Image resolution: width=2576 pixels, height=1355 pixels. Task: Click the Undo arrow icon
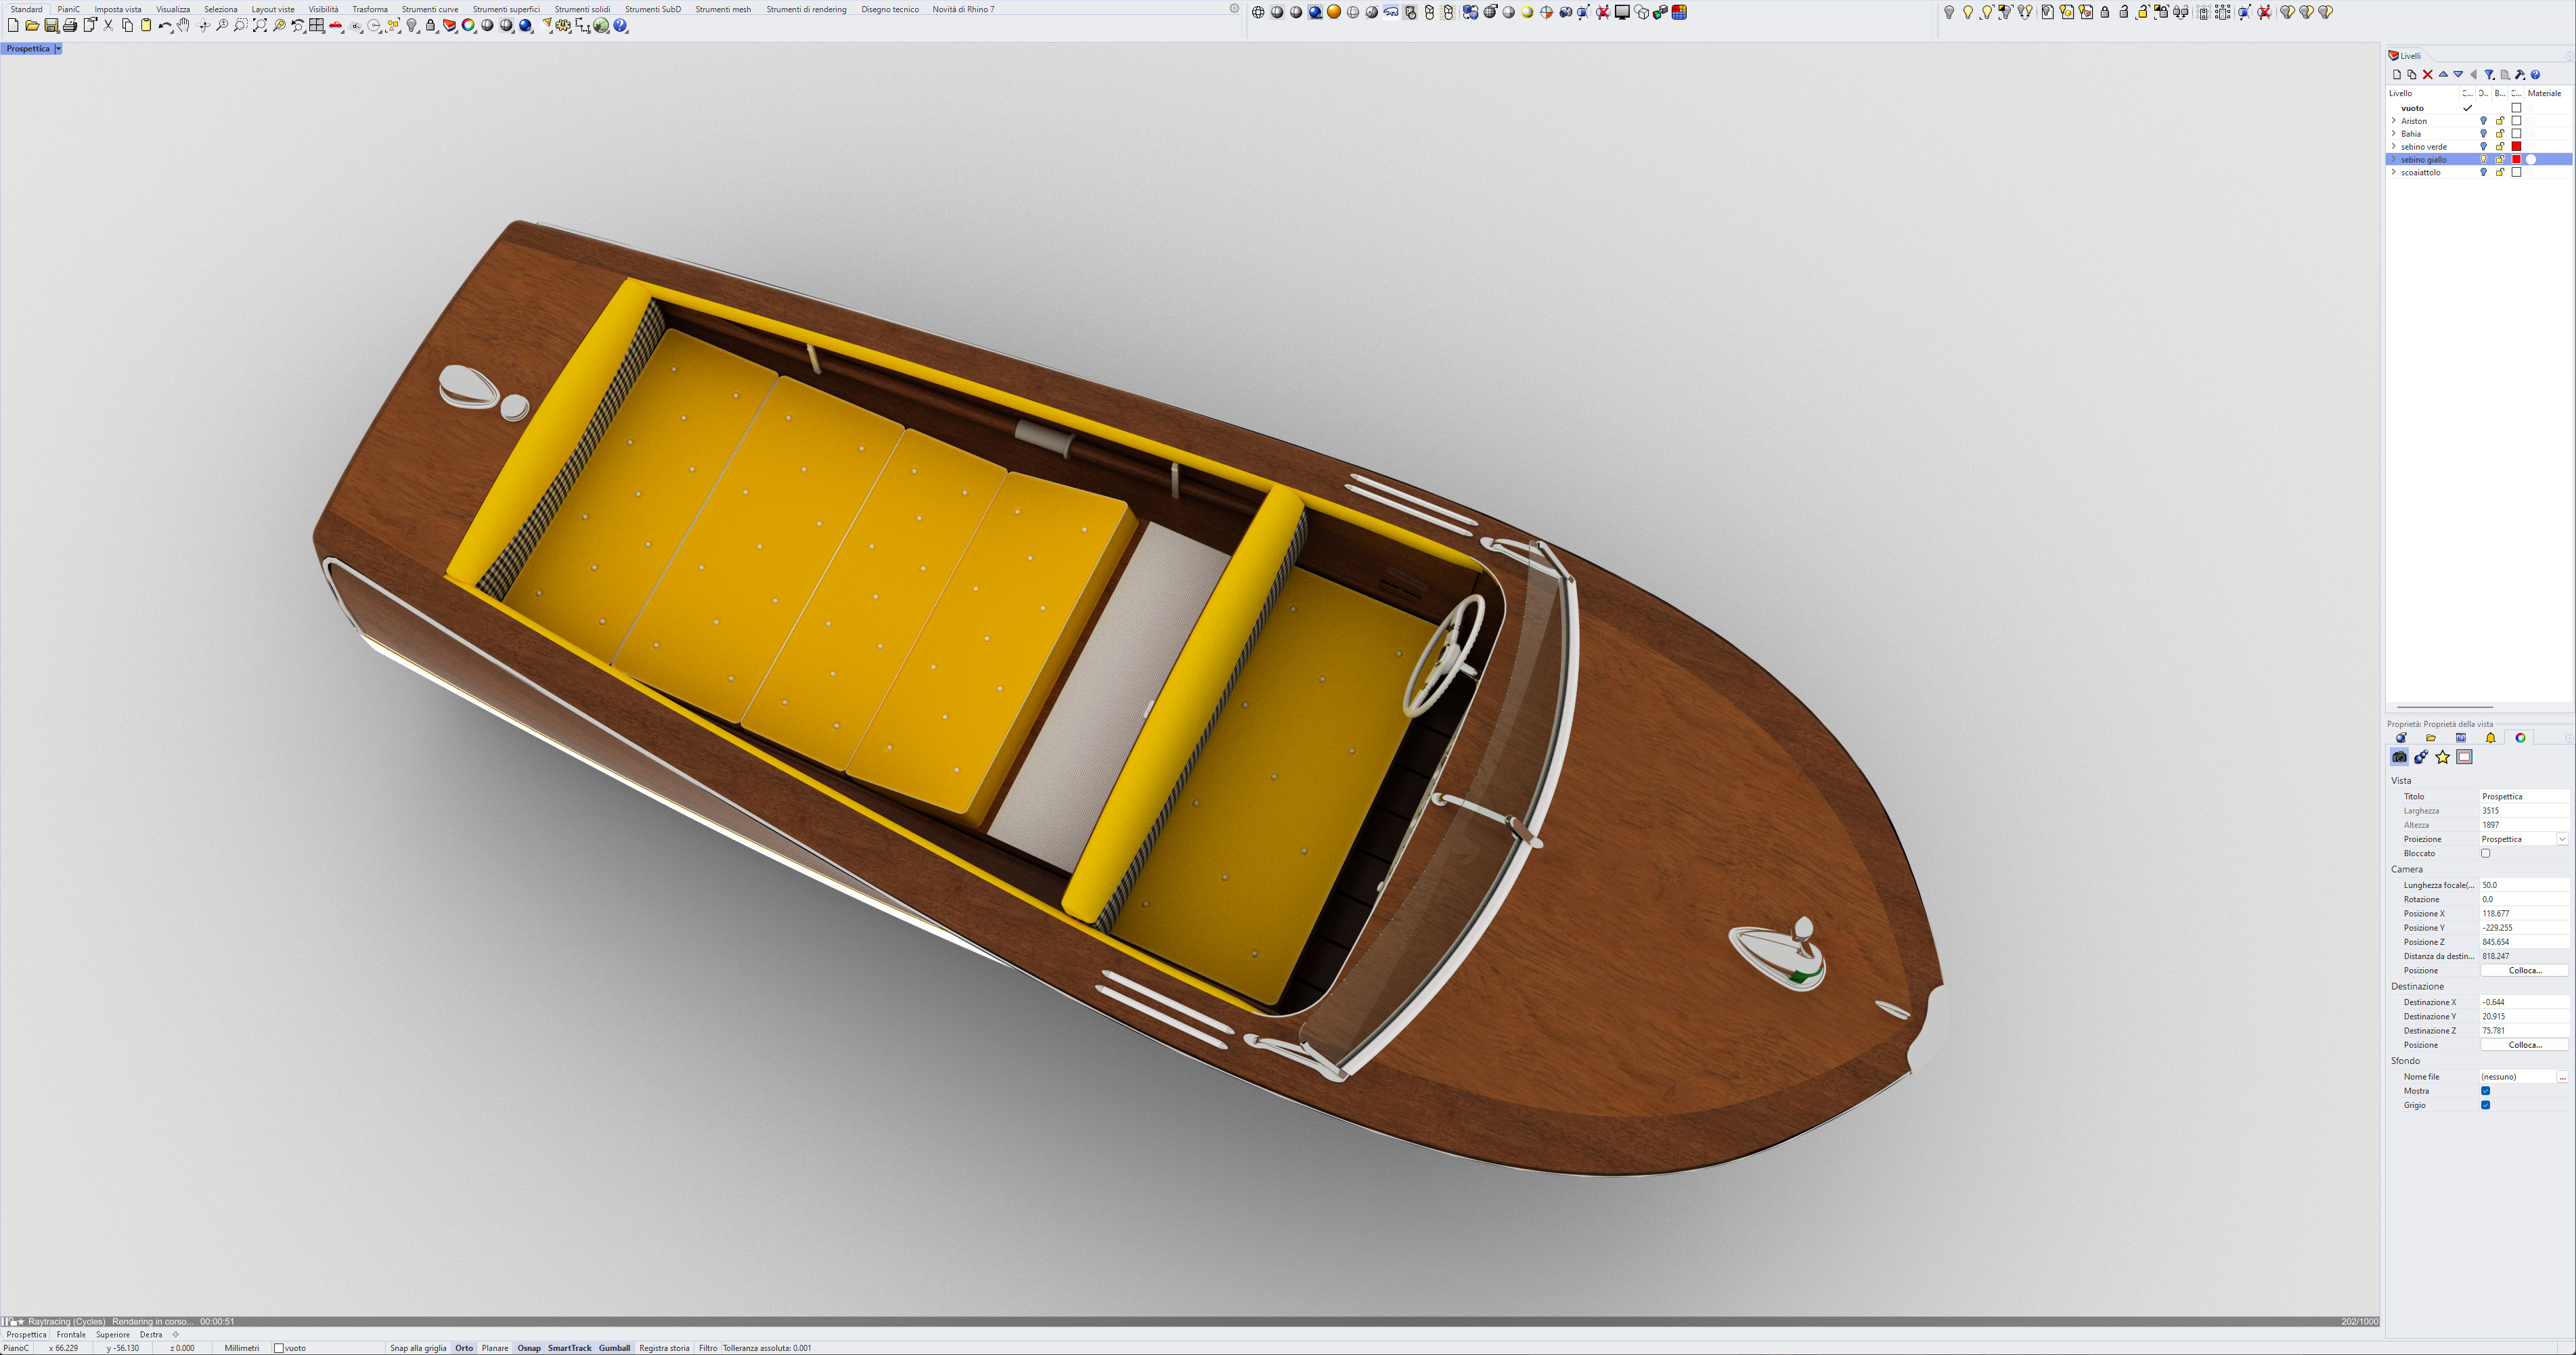pyautogui.click(x=164, y=26)
